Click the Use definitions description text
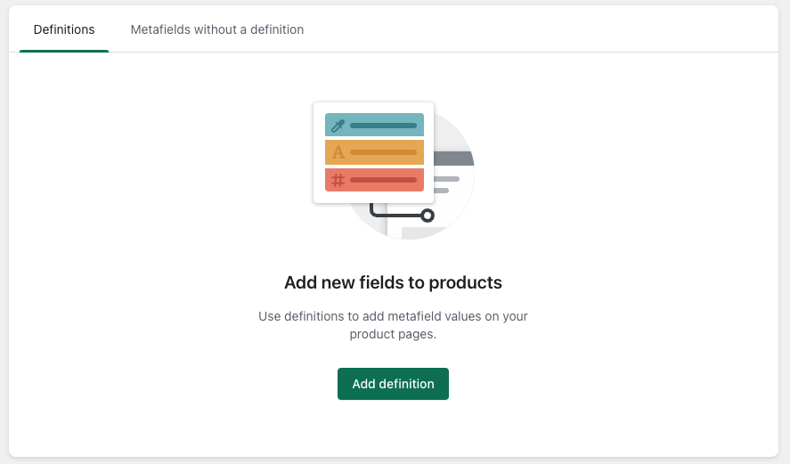Screen dimensions: 790x464 (x=393, y=325)
